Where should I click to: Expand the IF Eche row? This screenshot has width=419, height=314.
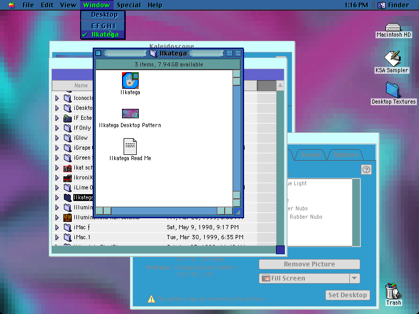57,118
